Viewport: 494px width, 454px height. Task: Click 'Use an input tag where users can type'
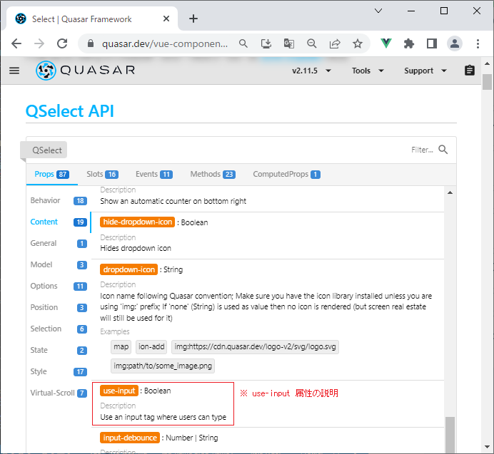[x=163, y=417]
